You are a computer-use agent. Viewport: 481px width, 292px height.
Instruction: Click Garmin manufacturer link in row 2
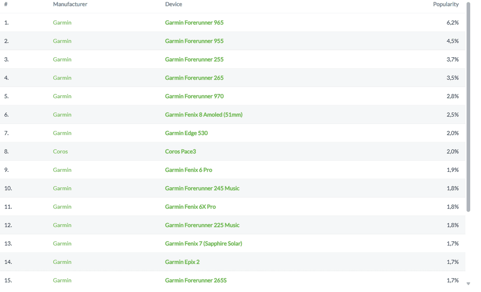click(62, 41)
